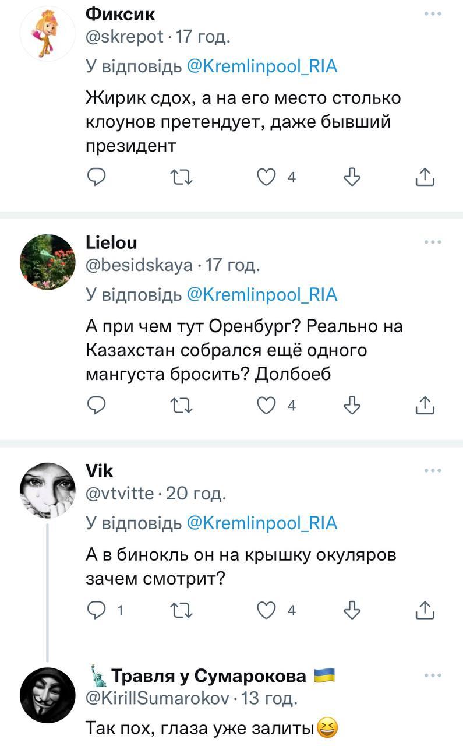Share Vik's tweet
Screen dimensions: 463x746
425,610
